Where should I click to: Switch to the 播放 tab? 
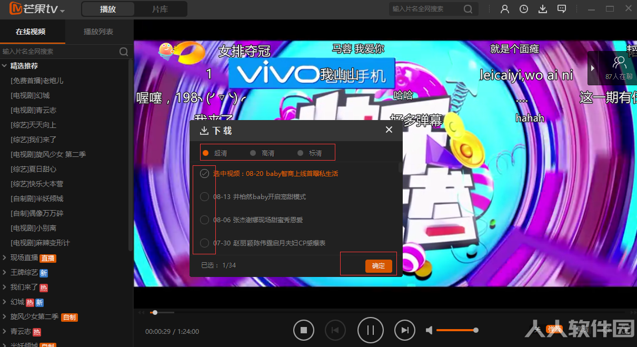108,9
